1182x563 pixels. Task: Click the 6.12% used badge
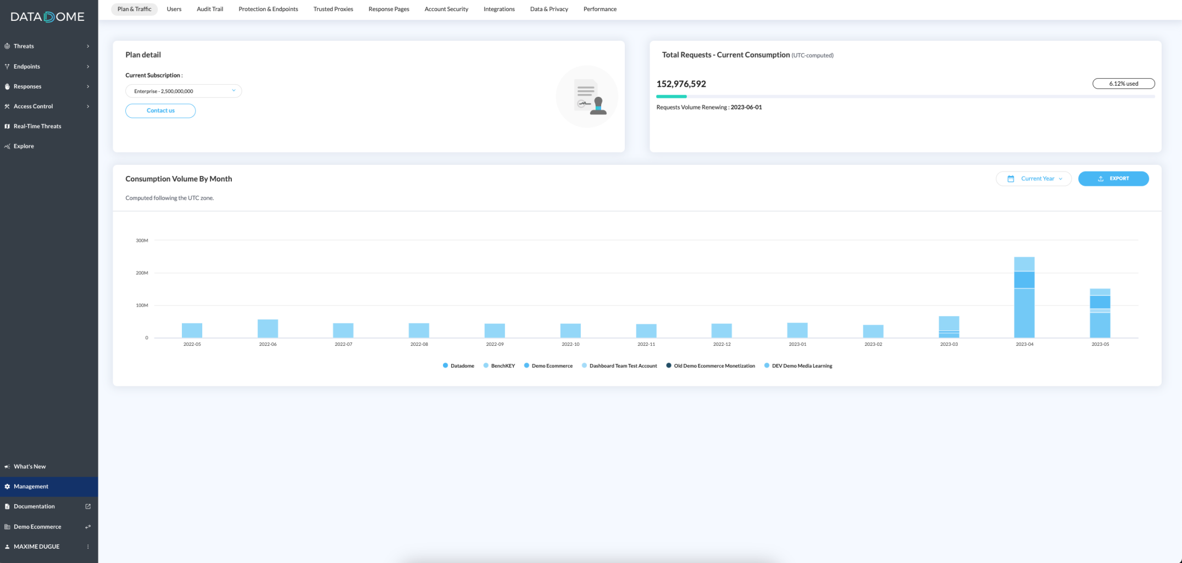[x=1123, y=84]
